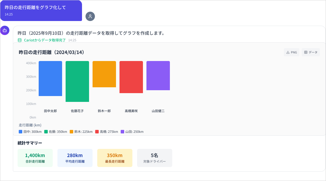Click the 350km 最長走行距離 summary card
The width and height of the screenshot is (326, 181).
tap(115, 158)
